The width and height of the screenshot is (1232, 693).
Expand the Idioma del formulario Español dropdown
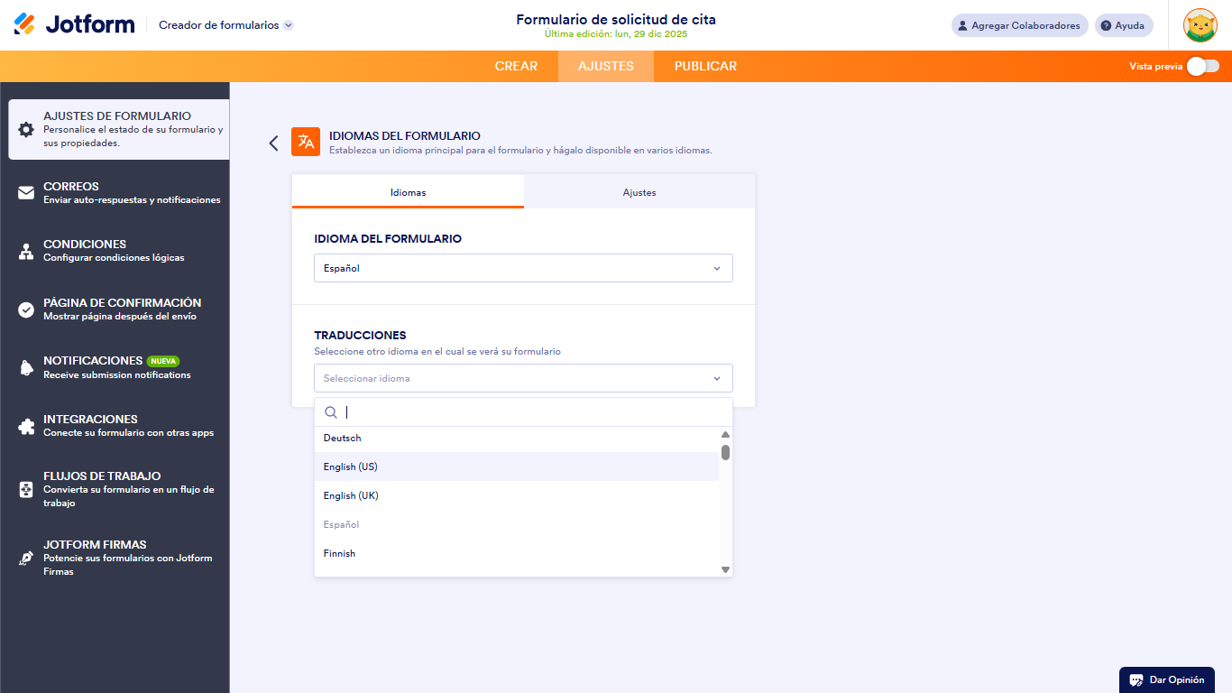point(523,268)
